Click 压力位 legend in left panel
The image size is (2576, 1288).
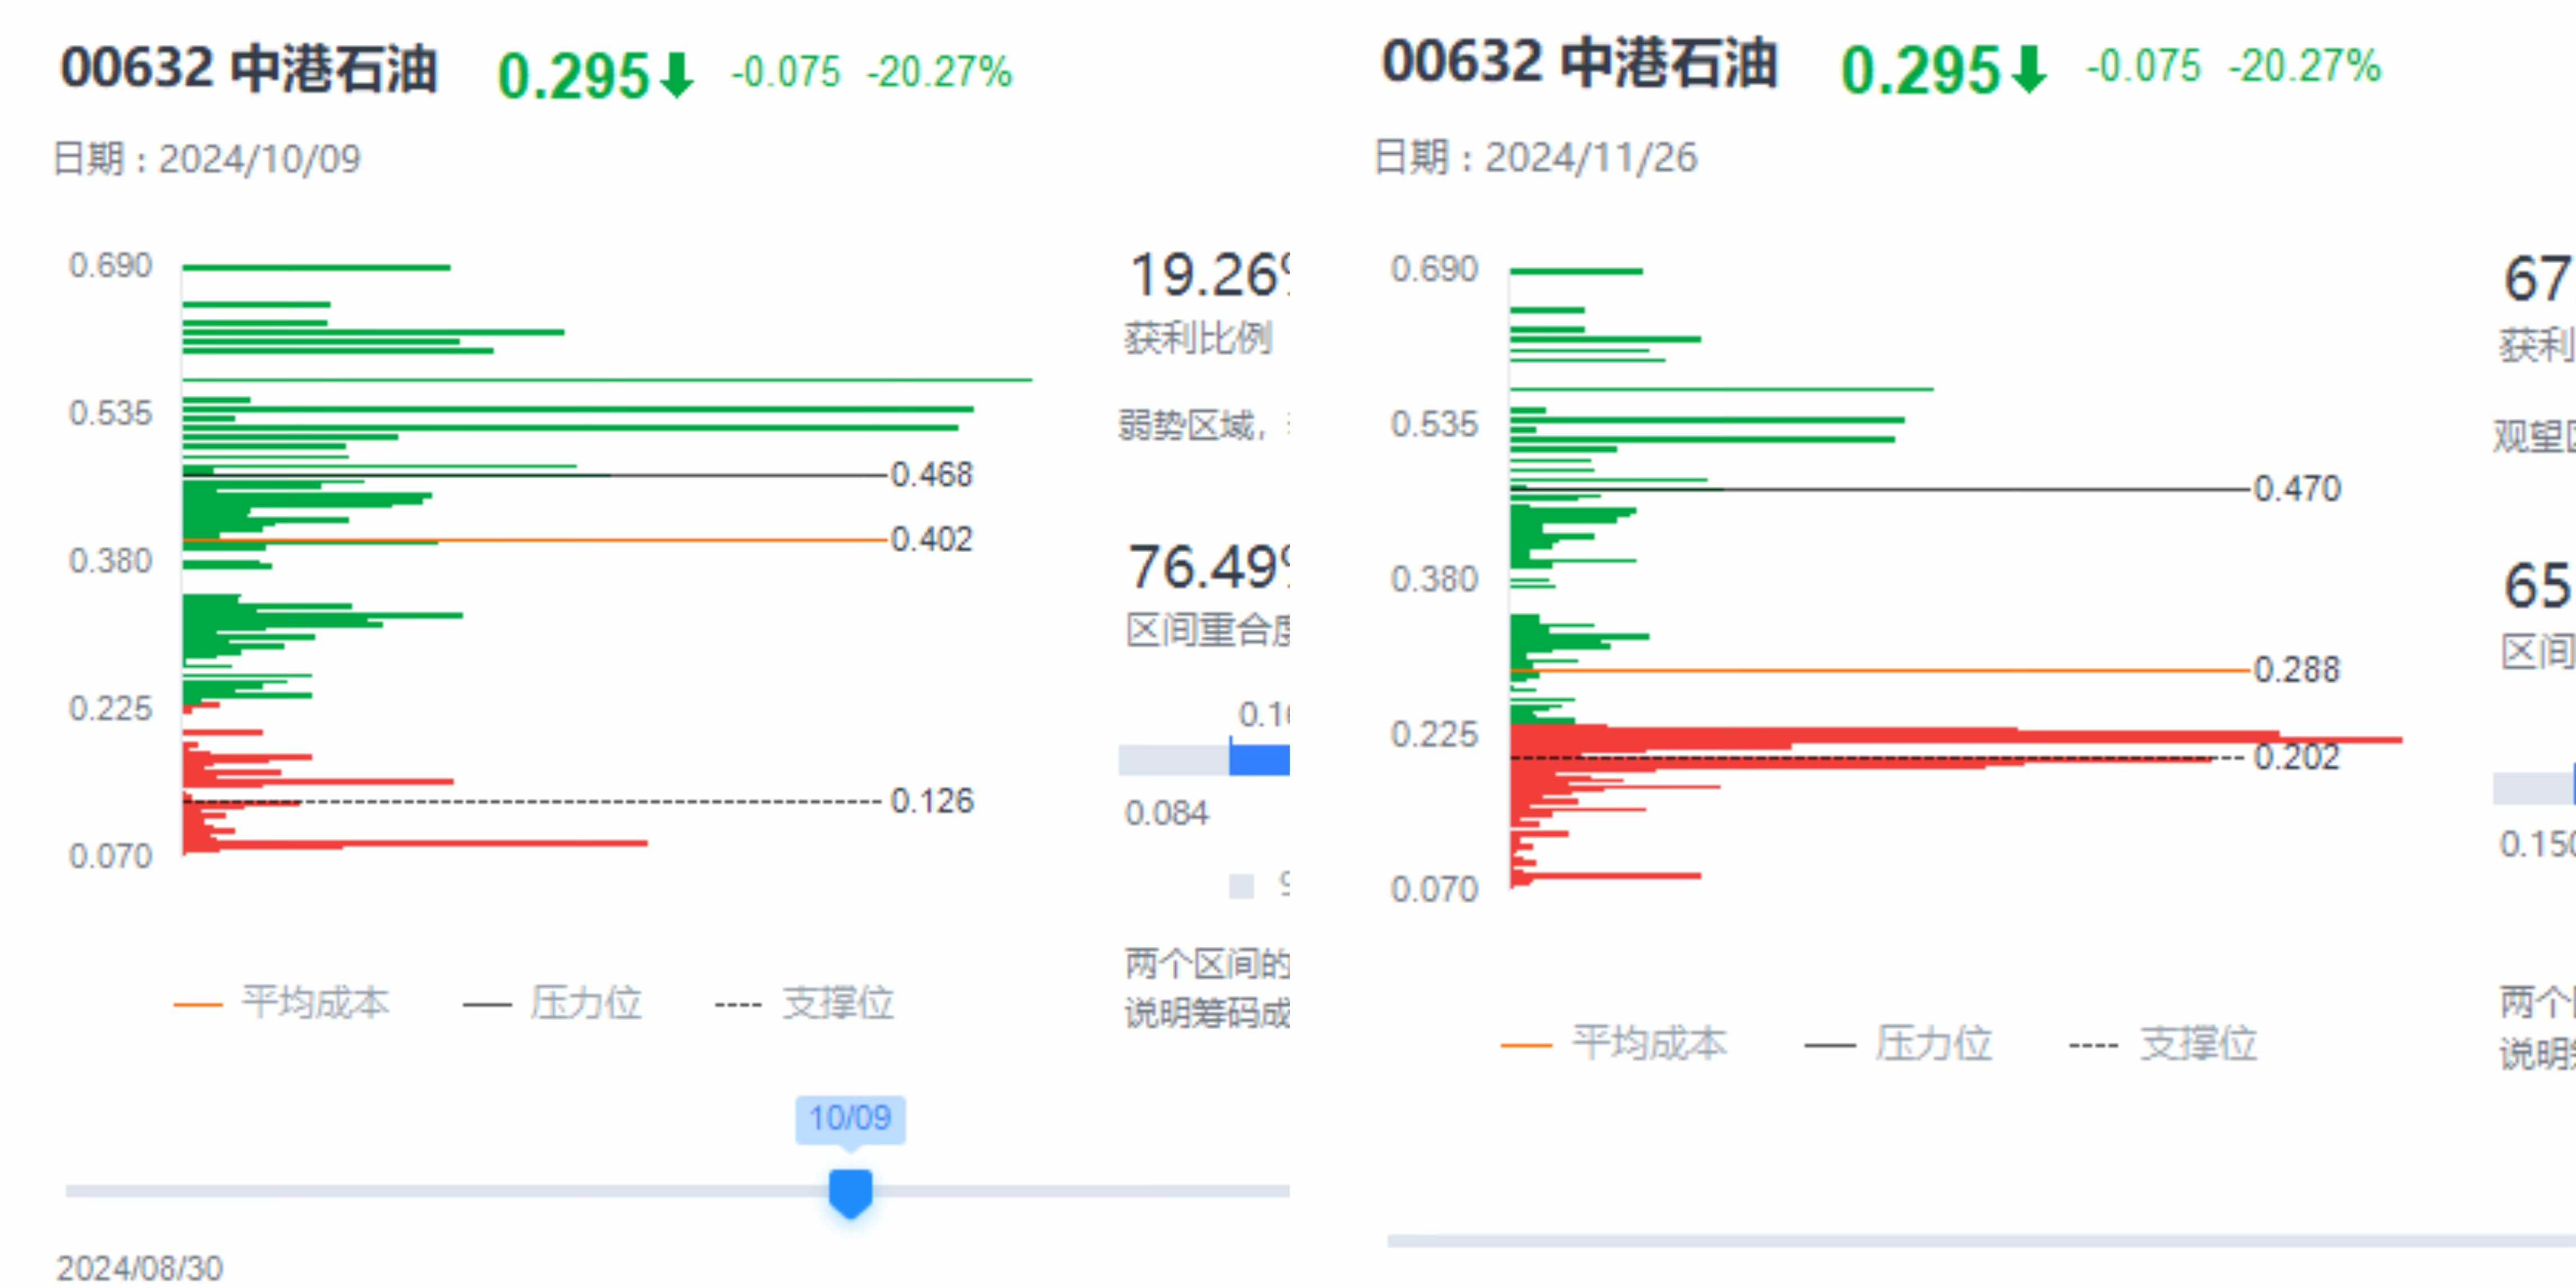[x=553, y=1002]
